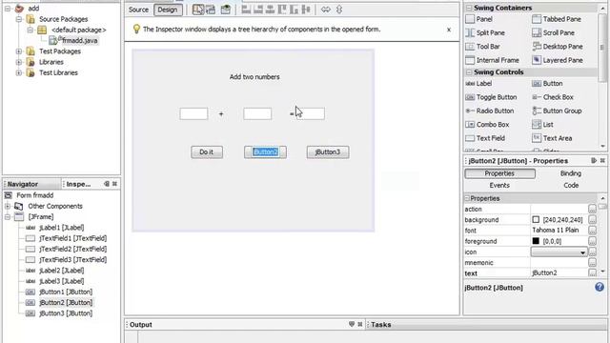
Task: Open the Events tab in Properties
Action: [499, 186]
